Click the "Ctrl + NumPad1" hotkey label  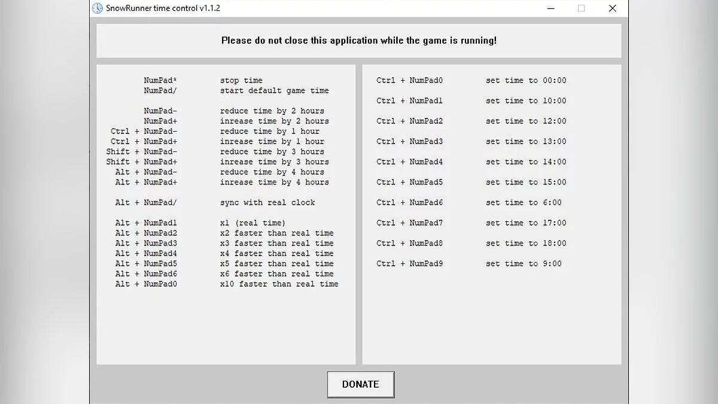410,101
